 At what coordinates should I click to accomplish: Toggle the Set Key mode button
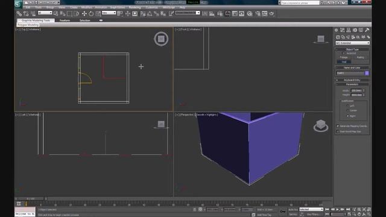click(293, 214)
